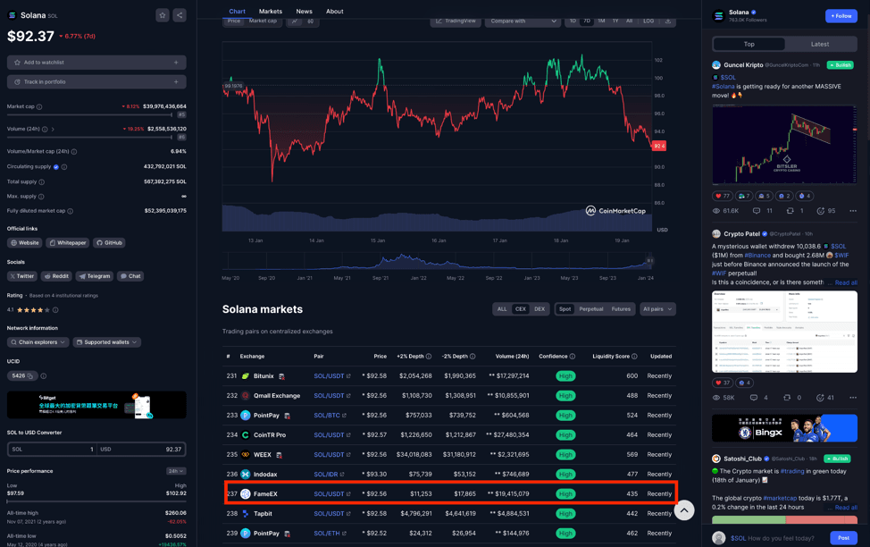
Task: Toggle LOG scale on the chart
Action: 648,21
